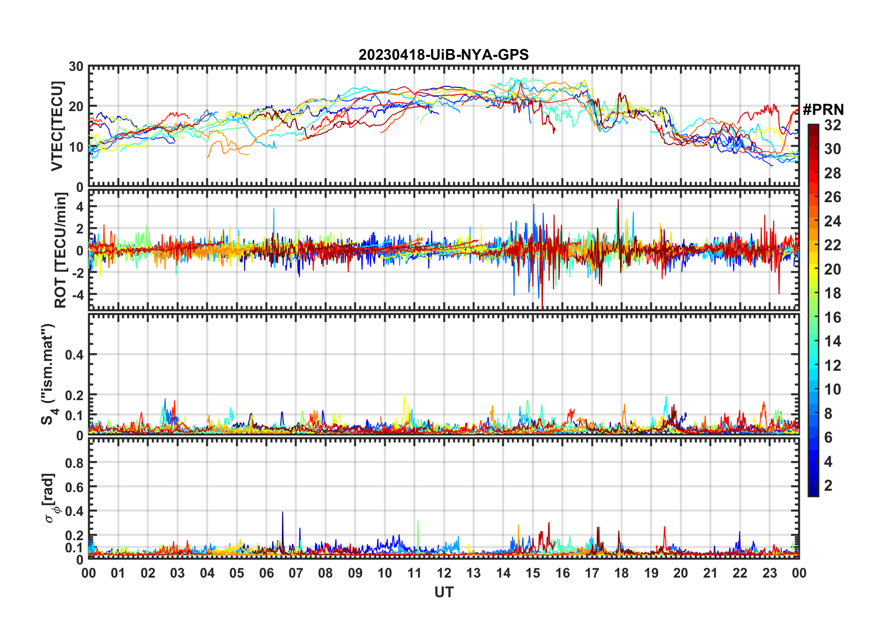Click the UT axis hour label 07
This screenshot has height=621, width=888.
(x=296, y=573)
